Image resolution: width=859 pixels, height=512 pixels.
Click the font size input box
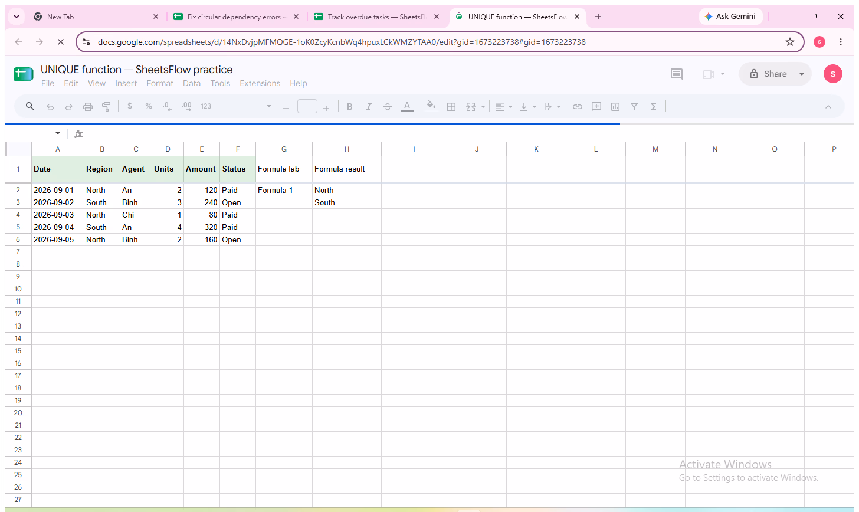tap(307, 107)
